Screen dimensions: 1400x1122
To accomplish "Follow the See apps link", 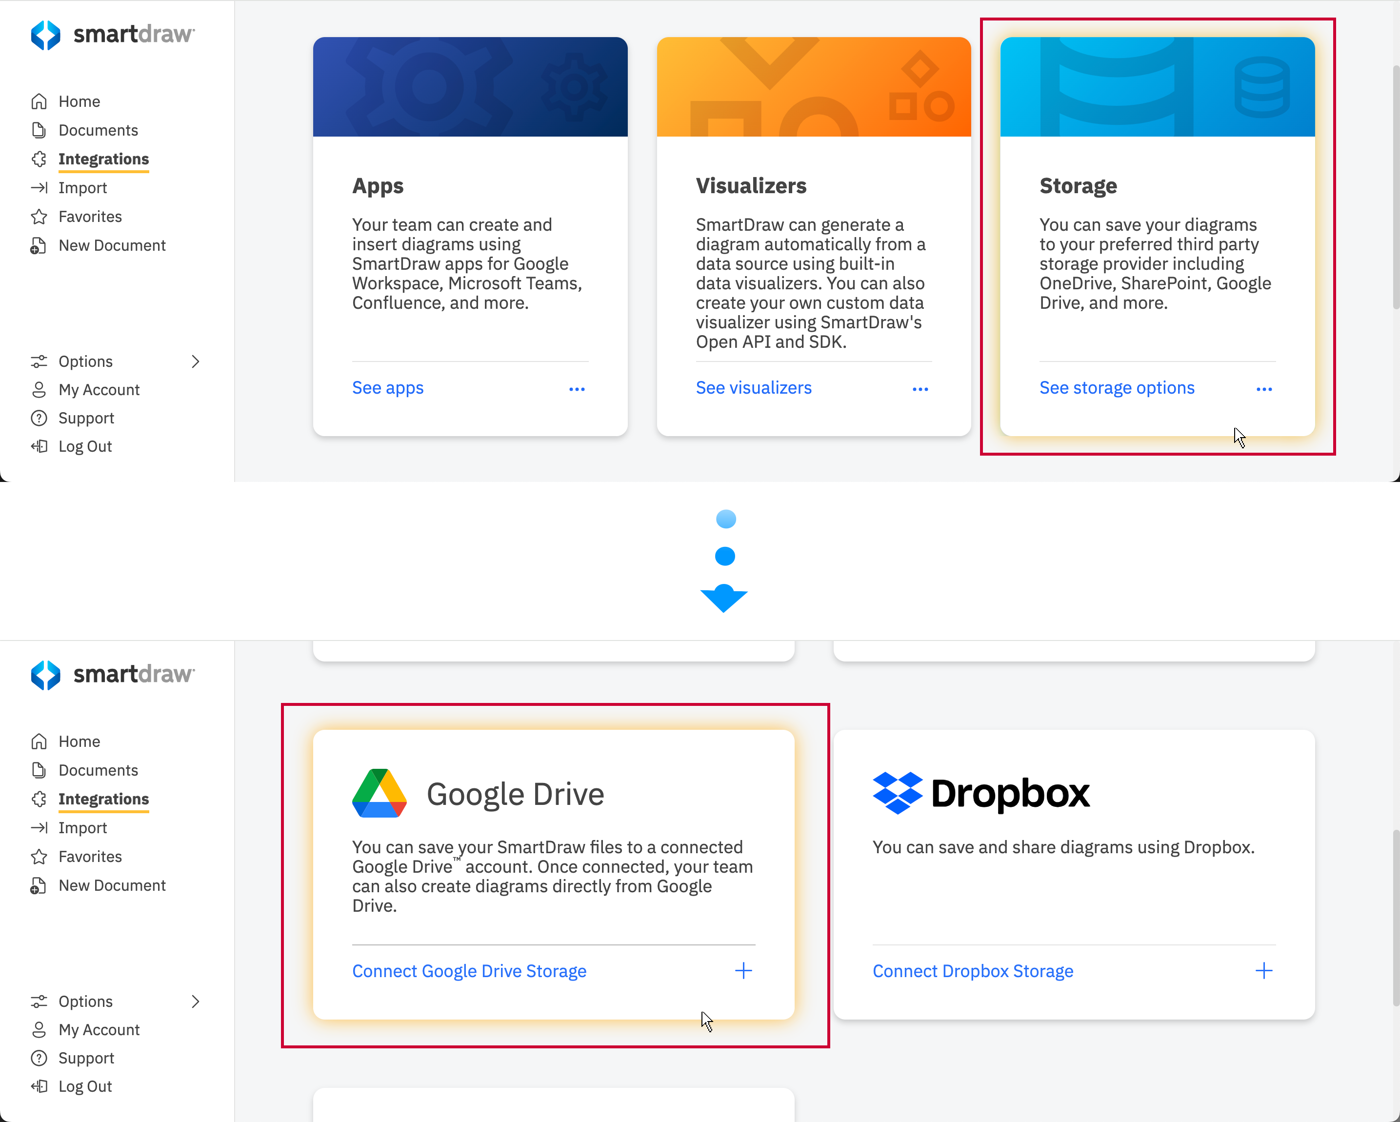I will click(388, 388).
